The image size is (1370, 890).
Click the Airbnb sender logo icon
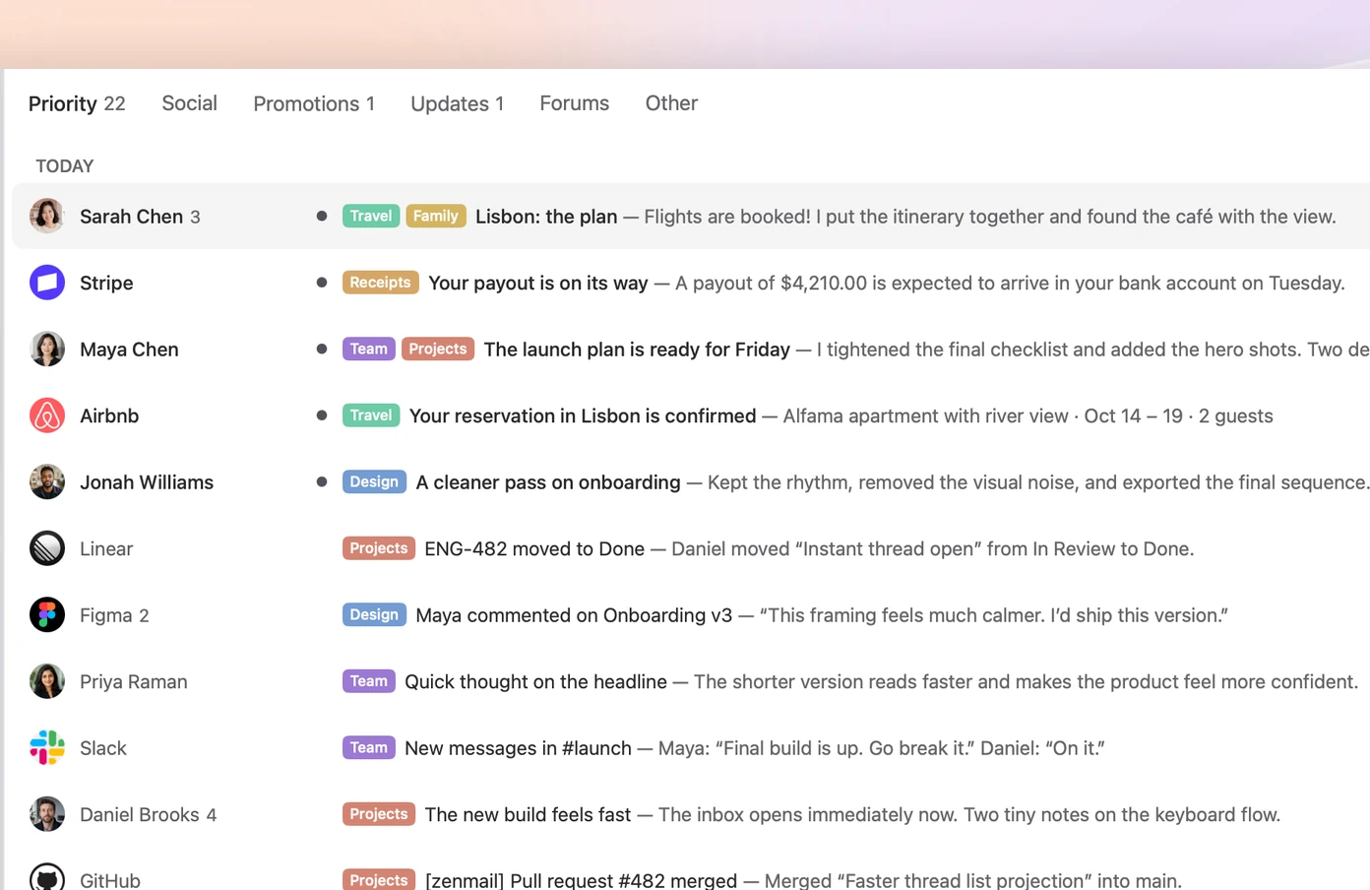[47, 415]
